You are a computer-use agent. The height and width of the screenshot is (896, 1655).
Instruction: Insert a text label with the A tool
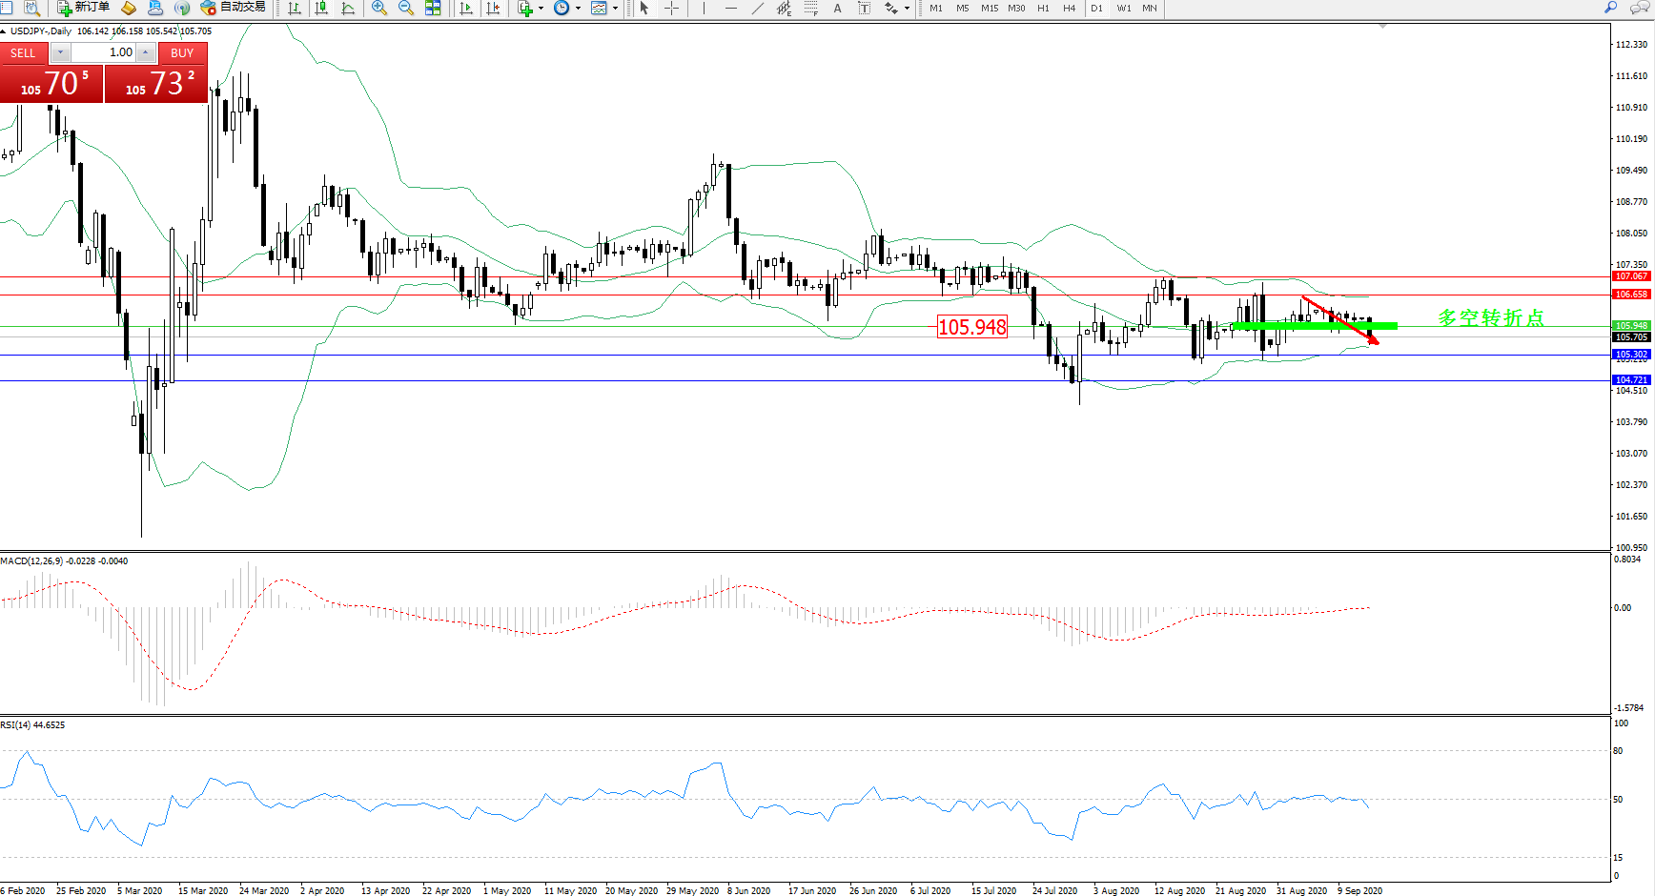pos(837,9)
